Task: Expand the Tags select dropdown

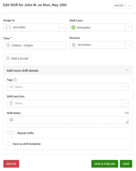Action: pyautogui.click(x=125, y=87)
